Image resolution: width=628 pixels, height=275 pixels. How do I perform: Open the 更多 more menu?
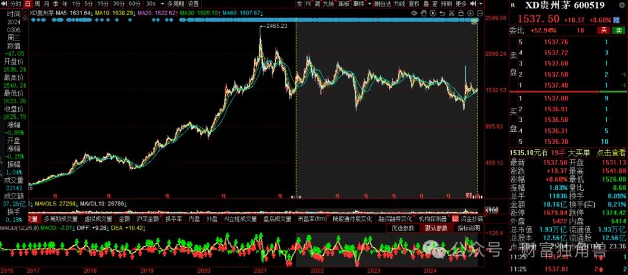point(461,4)
